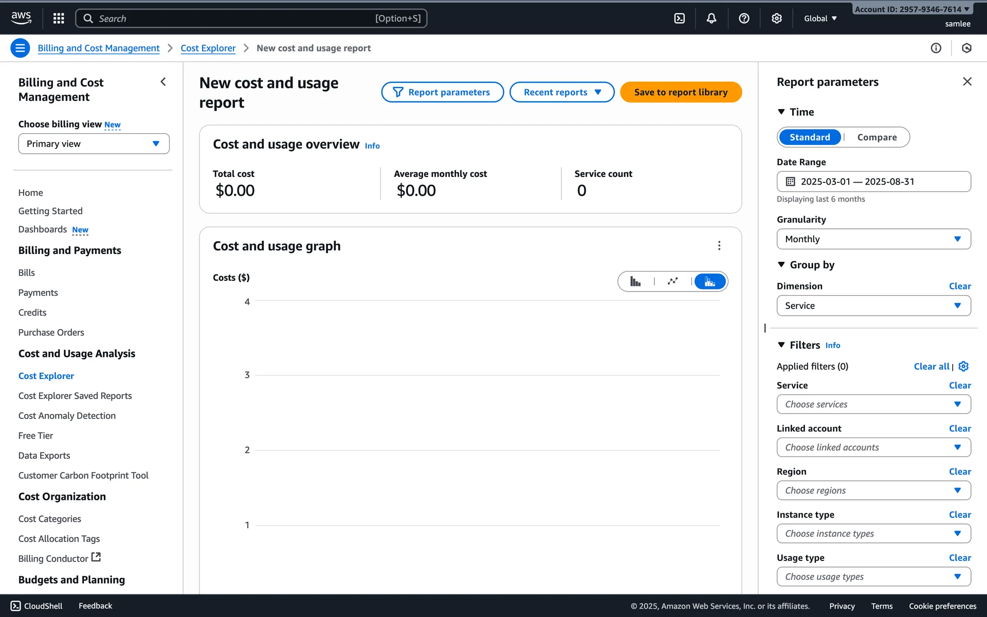Open the graph's three-dot options menu
987x617 pixels.
point(719,246)
